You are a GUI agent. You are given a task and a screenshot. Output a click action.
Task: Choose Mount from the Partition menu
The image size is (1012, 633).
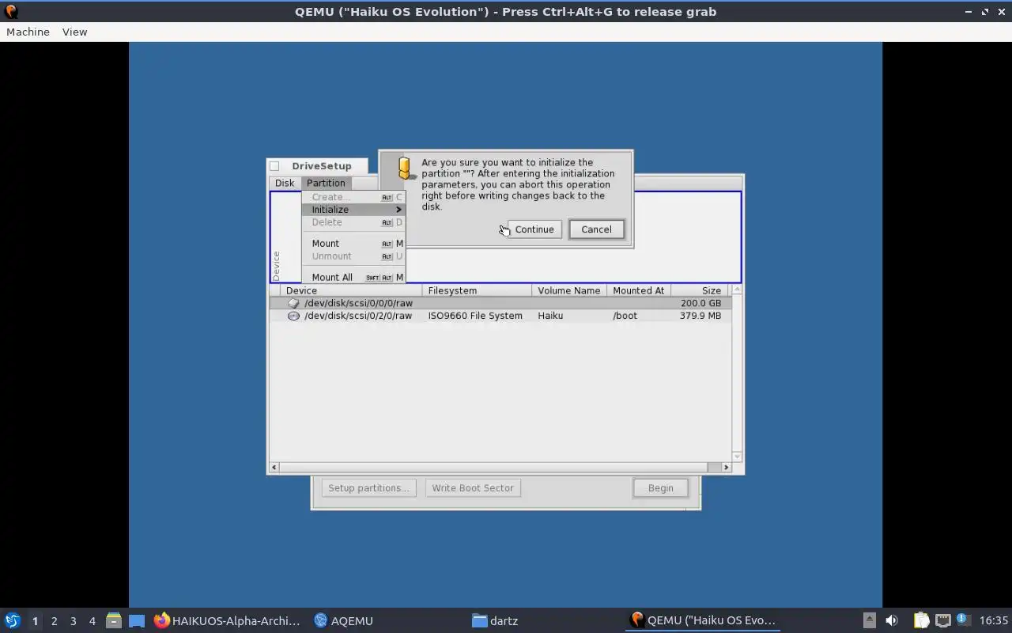(x=353, y=244)
